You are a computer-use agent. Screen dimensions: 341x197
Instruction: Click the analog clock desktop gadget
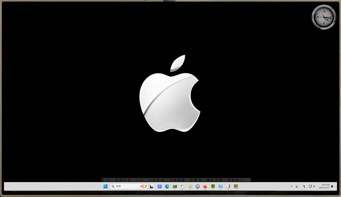pos(324,17)
